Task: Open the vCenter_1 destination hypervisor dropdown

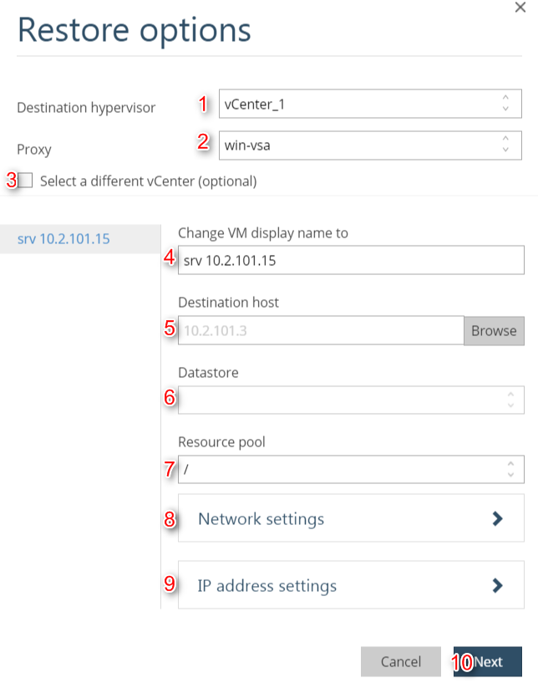Action: [359, 104]
